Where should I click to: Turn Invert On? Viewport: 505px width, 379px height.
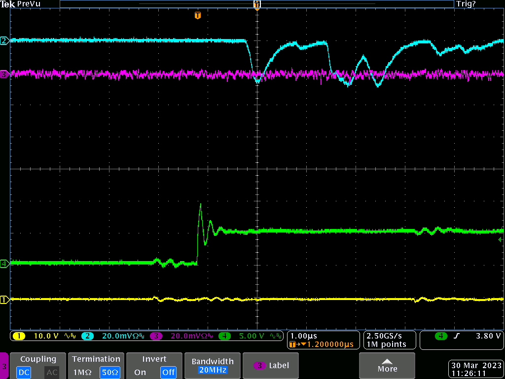tap(140, 372)
